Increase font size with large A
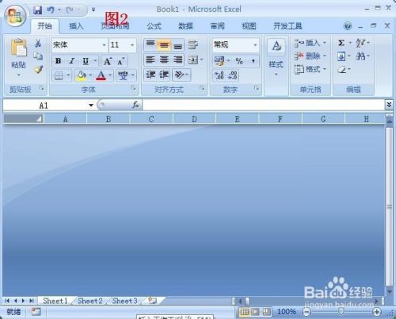The height and width of the screenshot is (319, 396). pyautogui.click(x=108, y=61)
